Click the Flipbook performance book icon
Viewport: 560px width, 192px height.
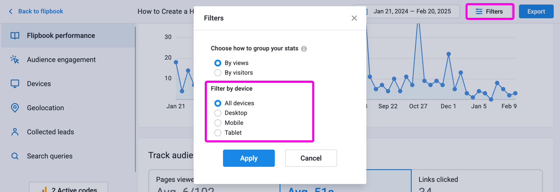click(x=15, y=36)
